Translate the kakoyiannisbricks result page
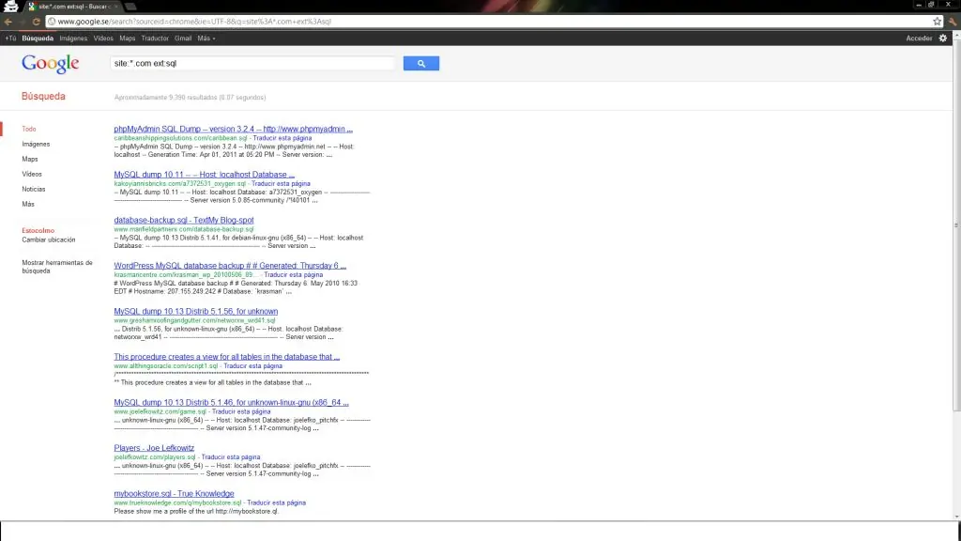Screen dimensions: 961x541 (281, 183)
